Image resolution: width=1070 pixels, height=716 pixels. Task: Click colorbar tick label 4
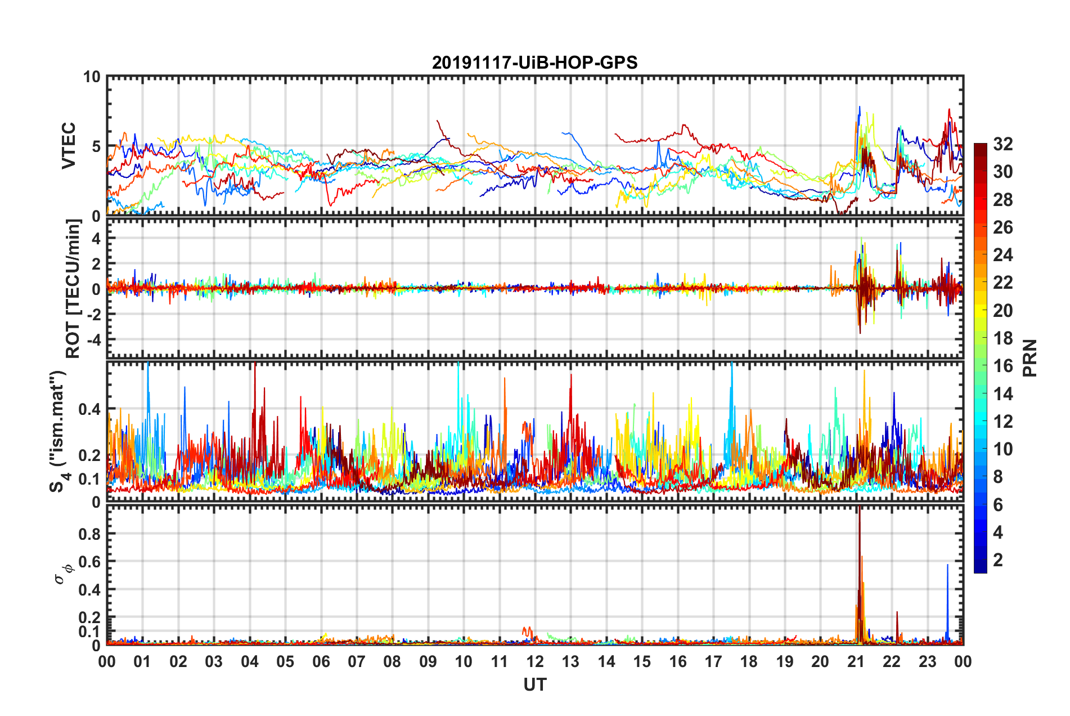coord(998,532)
